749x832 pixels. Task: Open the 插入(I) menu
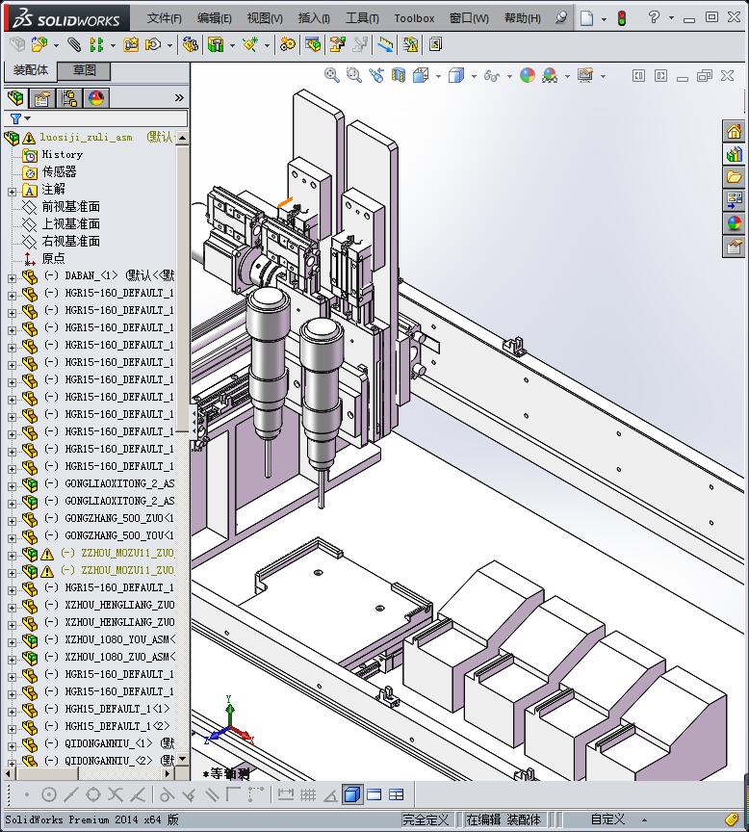tap(314, 18)
